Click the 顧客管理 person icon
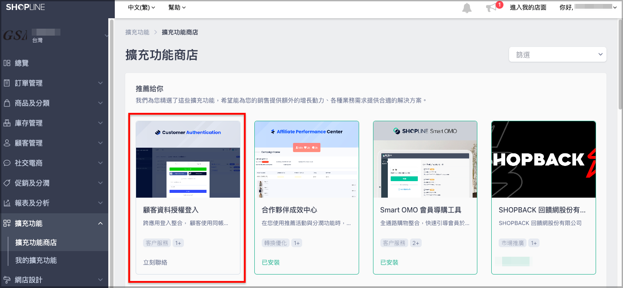Image resolution: width=623 pixels, height=288 pixels. 7,143
